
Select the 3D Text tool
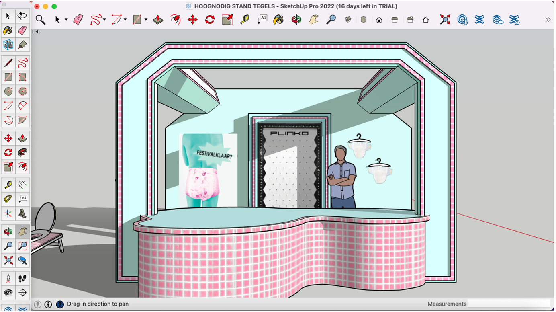pos(22,213)
